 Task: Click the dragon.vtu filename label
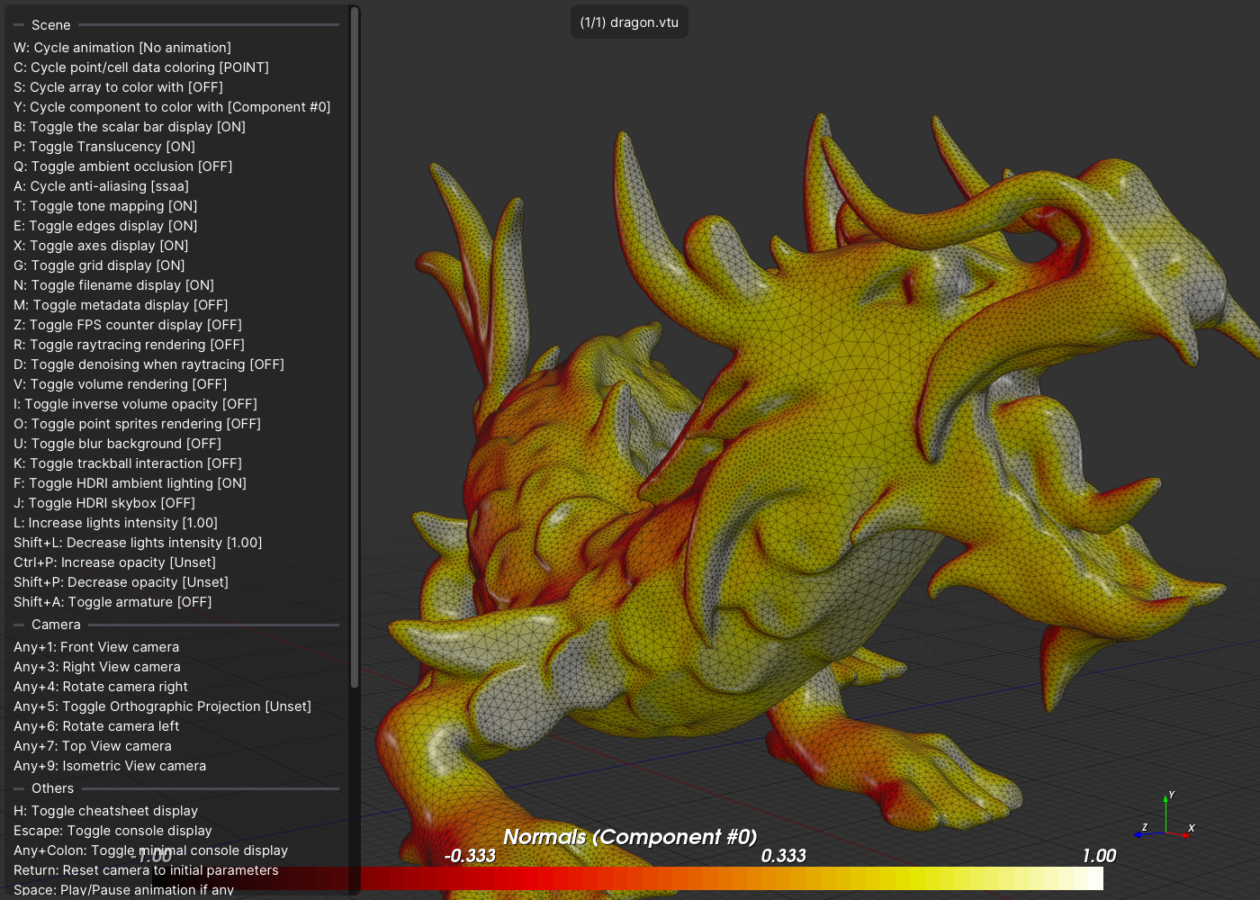coord(629,22)
